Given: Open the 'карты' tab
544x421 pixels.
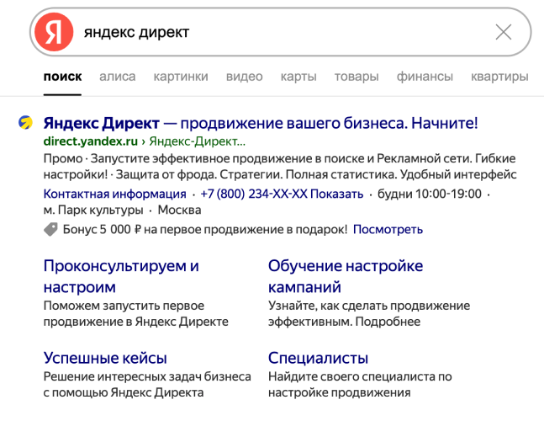Looking at the screenshot, I should [x=298, y=77].
